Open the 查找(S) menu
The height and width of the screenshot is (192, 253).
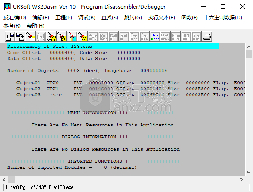click(110, 18)
